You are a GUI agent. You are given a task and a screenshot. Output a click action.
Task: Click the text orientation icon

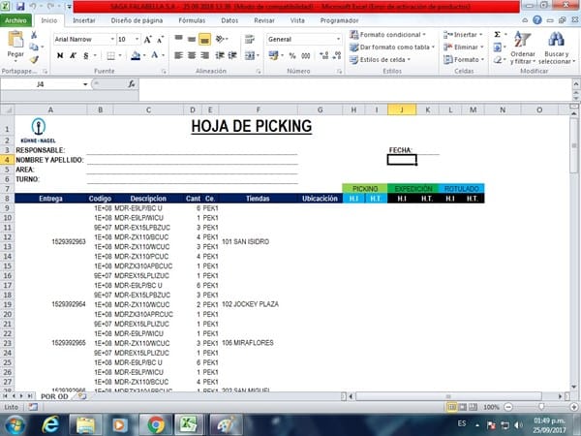click(x=221, y=39)
